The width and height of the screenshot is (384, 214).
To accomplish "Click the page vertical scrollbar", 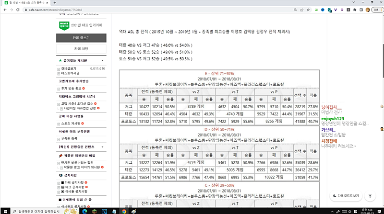I will tap(383, 61).
